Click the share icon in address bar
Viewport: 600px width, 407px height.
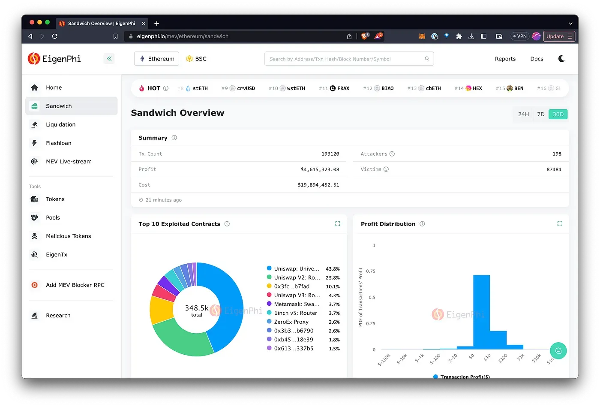tap(349, 36)
